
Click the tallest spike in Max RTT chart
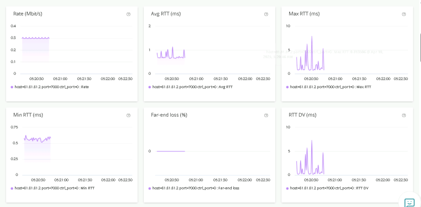[312, 37]
